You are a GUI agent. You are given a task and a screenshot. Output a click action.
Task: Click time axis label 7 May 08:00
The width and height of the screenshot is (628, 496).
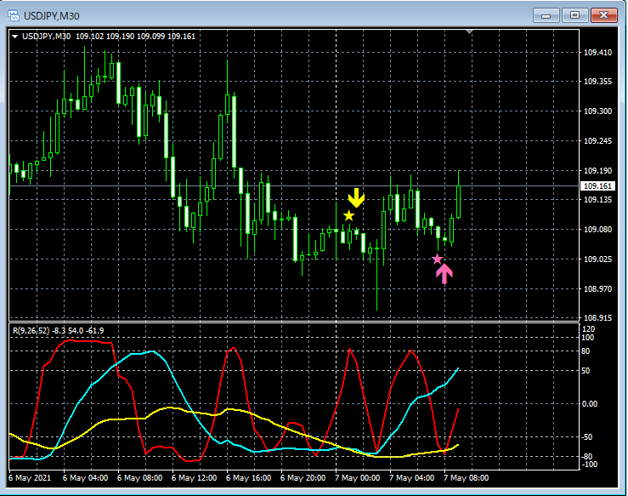pyautogui.click(x=467, y=478)
